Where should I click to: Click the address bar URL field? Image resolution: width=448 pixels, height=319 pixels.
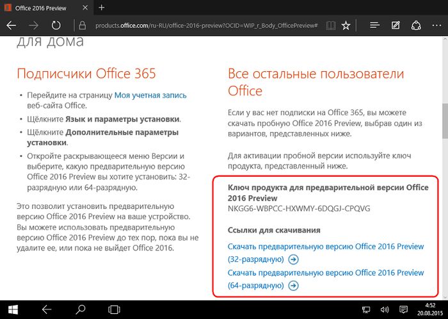pyautogui.click(x=205, y=26)
